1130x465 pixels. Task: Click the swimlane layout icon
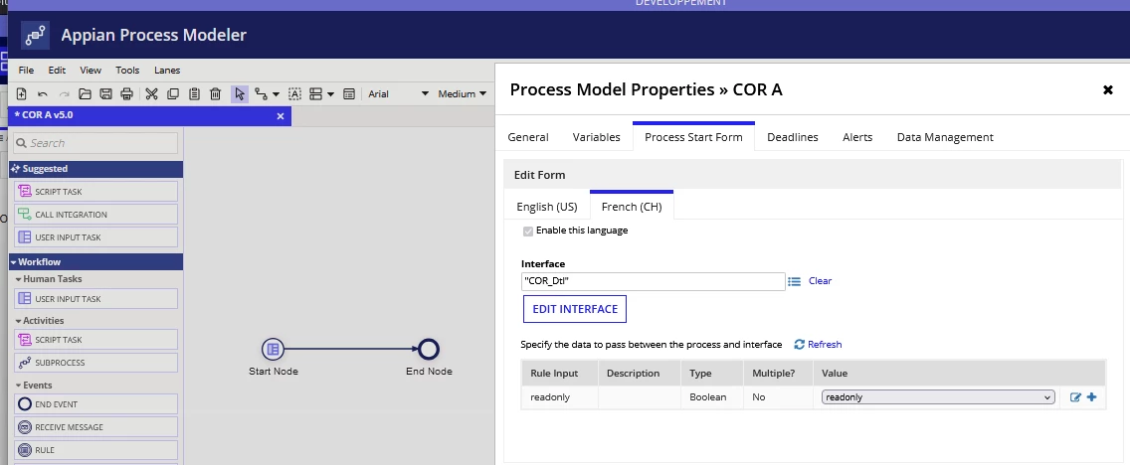tap(315, 94)
